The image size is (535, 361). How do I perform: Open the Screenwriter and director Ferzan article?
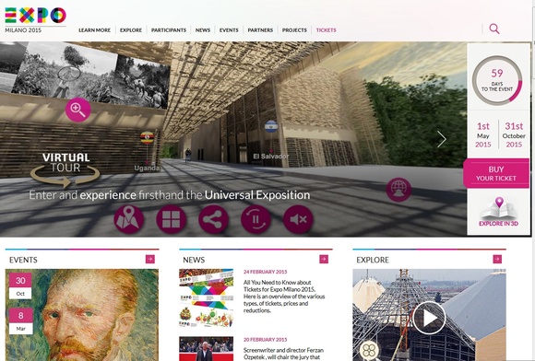coord(283,354)
